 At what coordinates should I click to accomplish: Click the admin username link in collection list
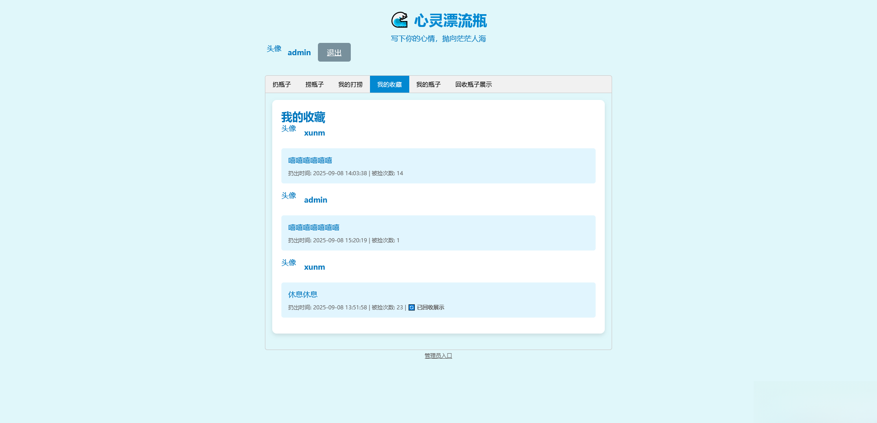pos(316,200)
